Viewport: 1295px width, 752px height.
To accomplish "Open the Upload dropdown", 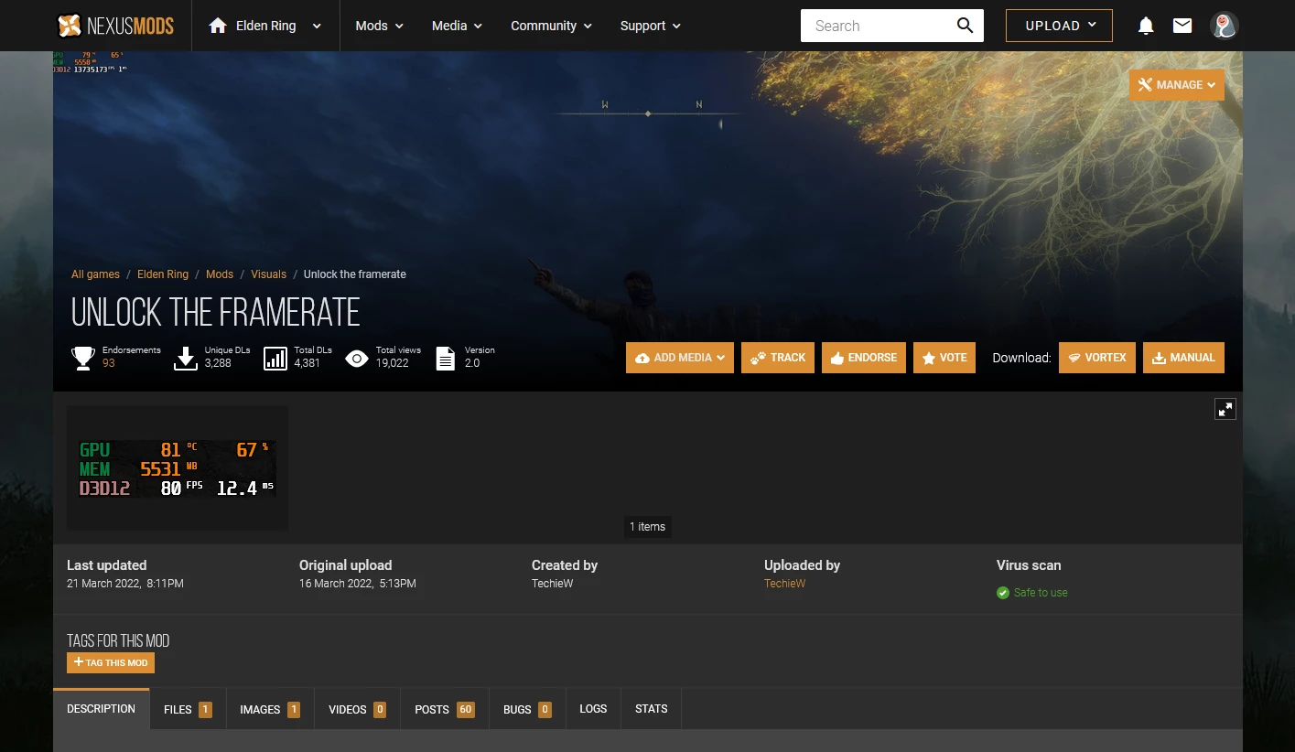I will [x=1059, y=26].
